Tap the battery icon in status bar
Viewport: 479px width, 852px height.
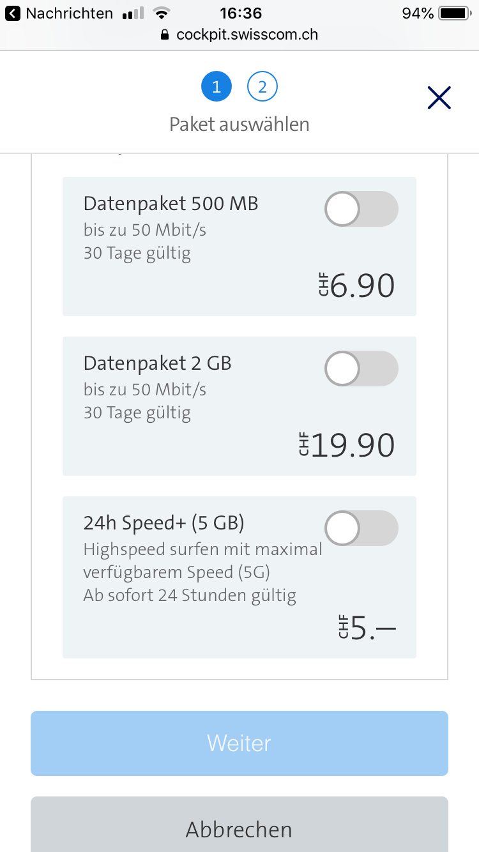[455, 13]
